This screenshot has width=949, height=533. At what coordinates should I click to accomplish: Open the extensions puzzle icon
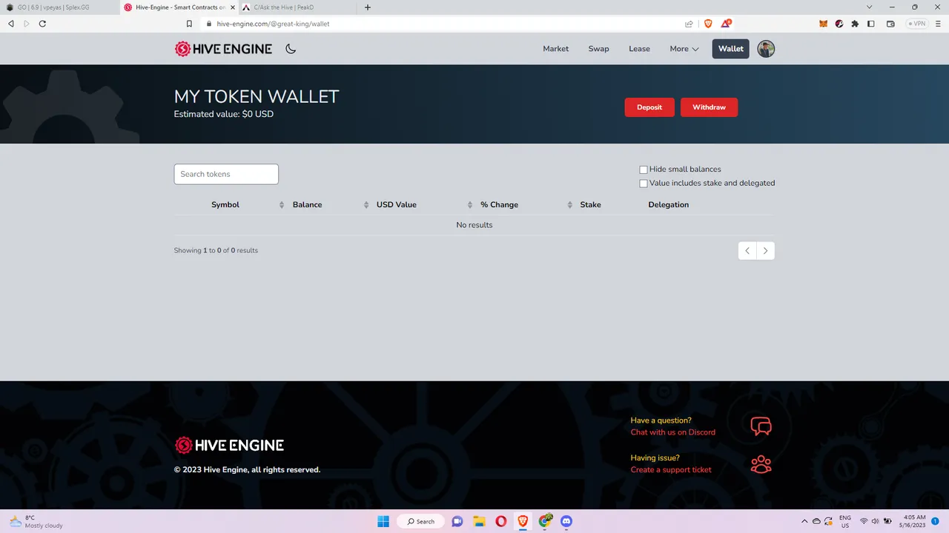point(855,24)
